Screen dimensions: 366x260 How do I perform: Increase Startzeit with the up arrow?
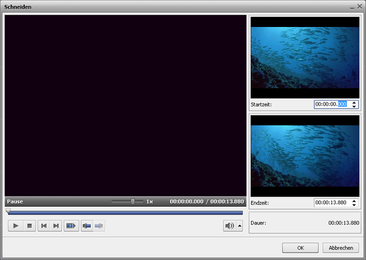point(354,103)
